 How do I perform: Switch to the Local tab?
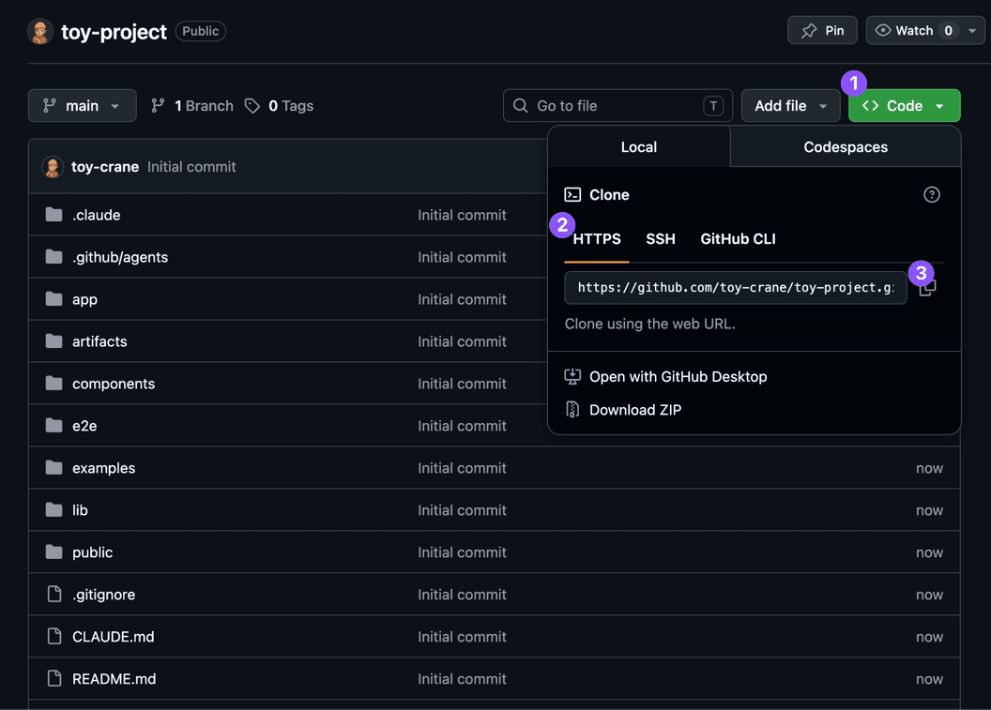639,146
